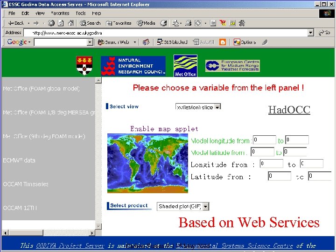Click Longitude from field
The image size is (336, 252).
point(271,164)
